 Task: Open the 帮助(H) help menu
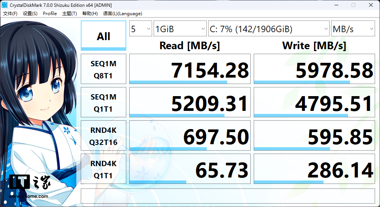pos(90,14)
